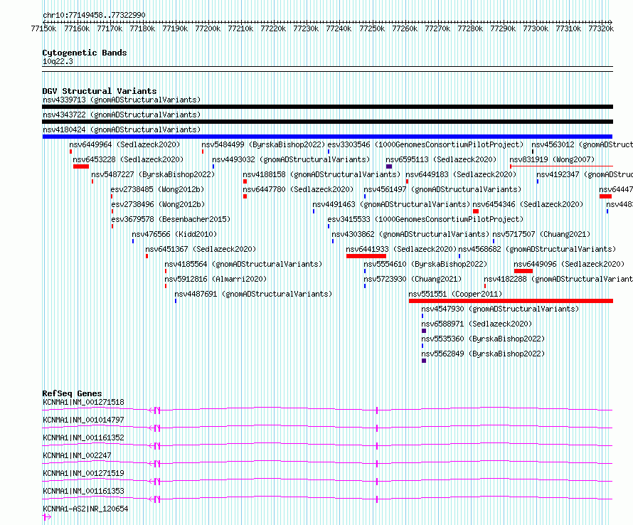Click the nsv4188158 variant label
This screenshot has width=633, height=525.
coord(321,174)
